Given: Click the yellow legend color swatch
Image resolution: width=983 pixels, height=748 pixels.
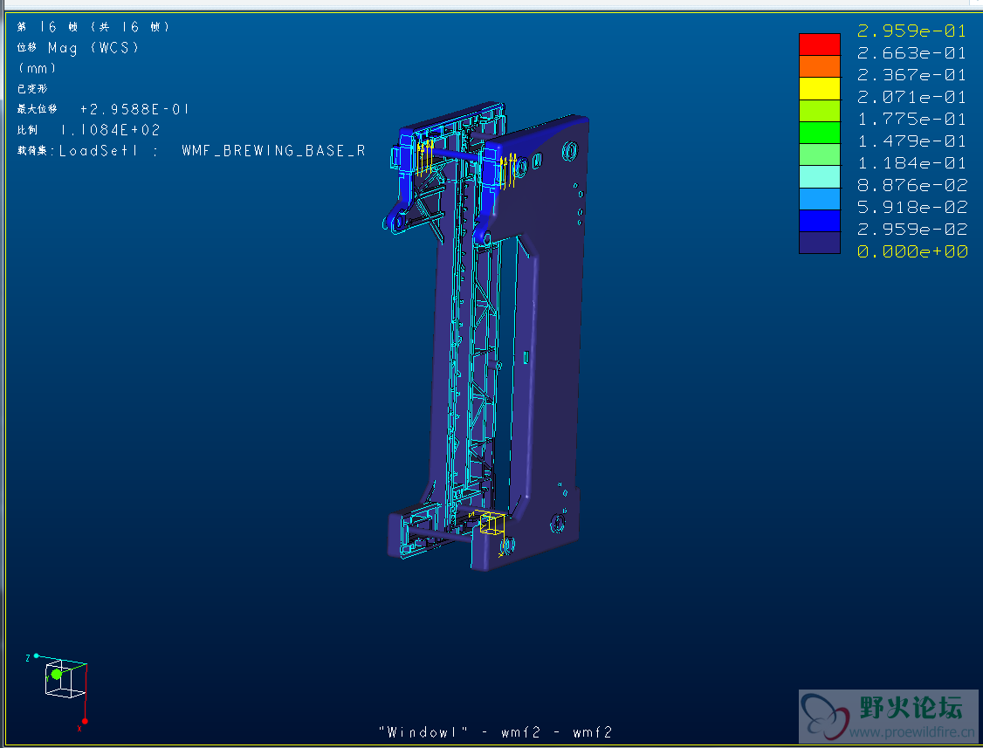Looking at the screenshot, I should (820, 88).
